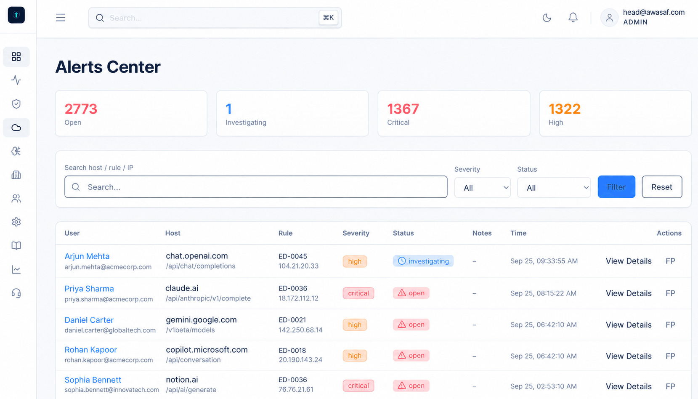View Details for copilot.microsoft.com alert

tap(629, 356)
